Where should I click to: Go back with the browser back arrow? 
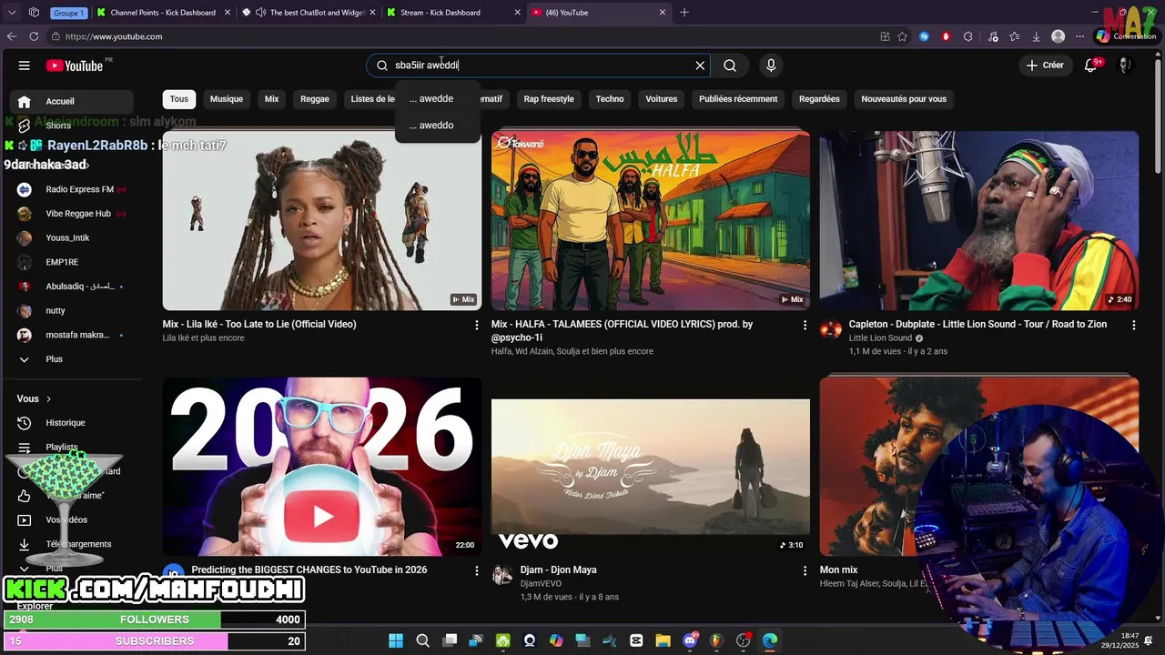[x=12, y=36]
